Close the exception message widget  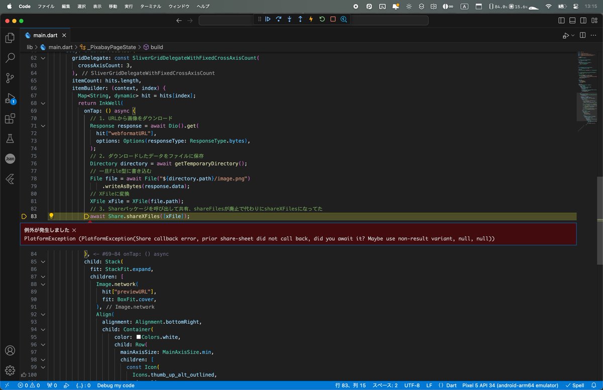[x=74, y=230]
